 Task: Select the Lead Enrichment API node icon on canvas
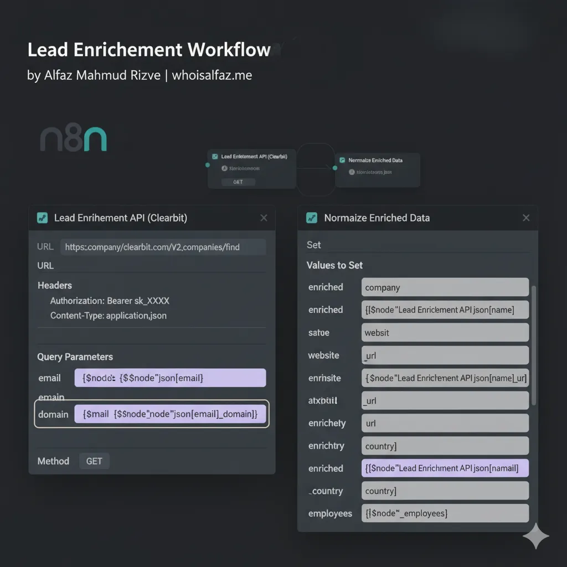pyautogui.click(x=216, y=156)
